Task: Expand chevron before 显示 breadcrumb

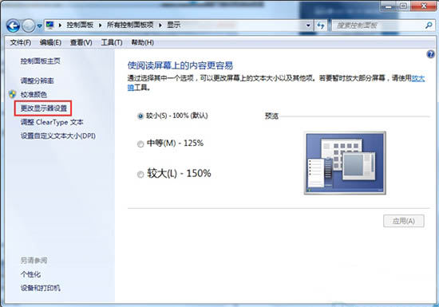Action: 160,26
